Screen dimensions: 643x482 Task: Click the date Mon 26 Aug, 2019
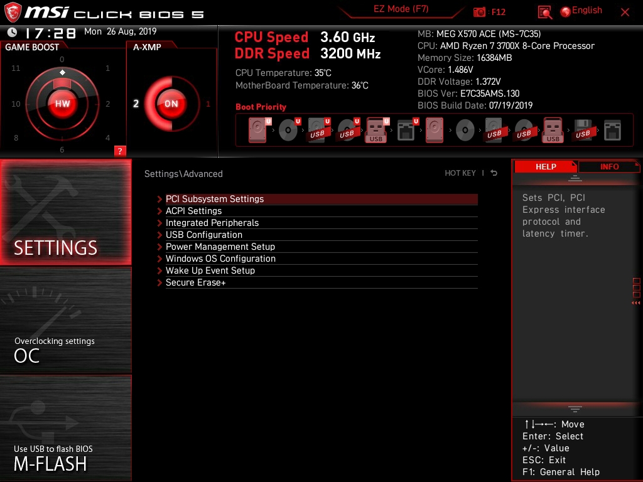(120, 31)
